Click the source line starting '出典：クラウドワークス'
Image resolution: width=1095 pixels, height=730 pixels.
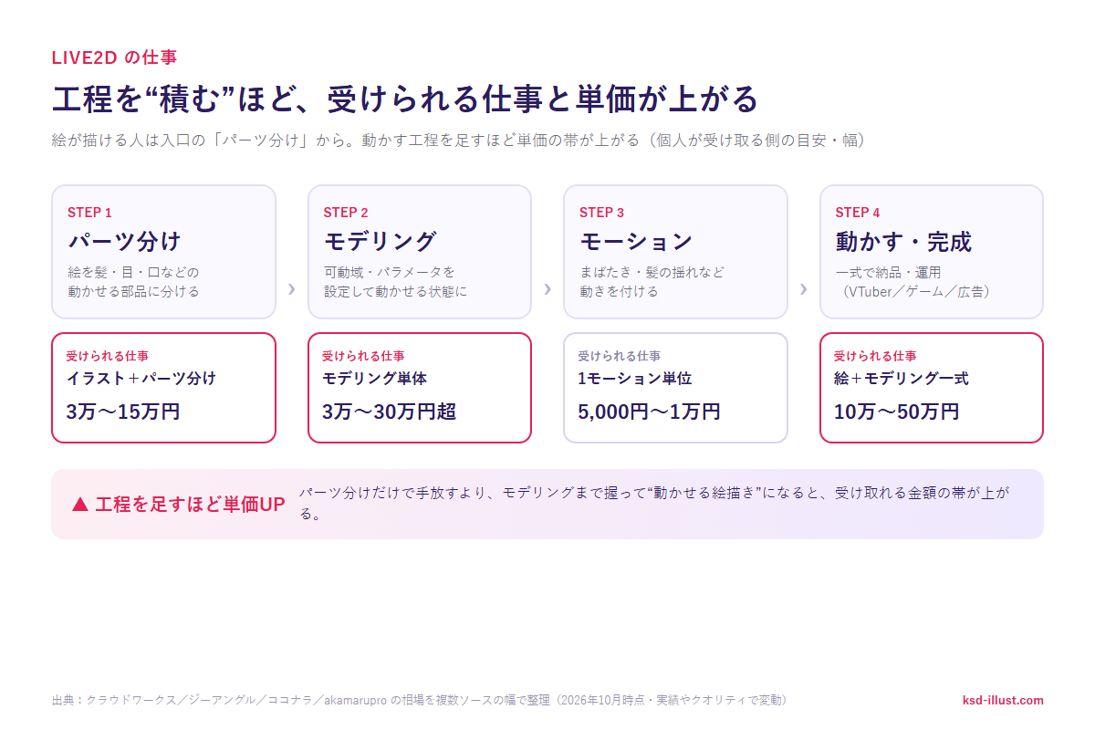point(420,700)
